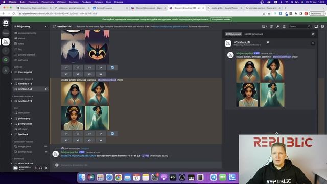Select the Mentions tab in the inbox
Screen dimensions: 327x184
tap(233, 34)
